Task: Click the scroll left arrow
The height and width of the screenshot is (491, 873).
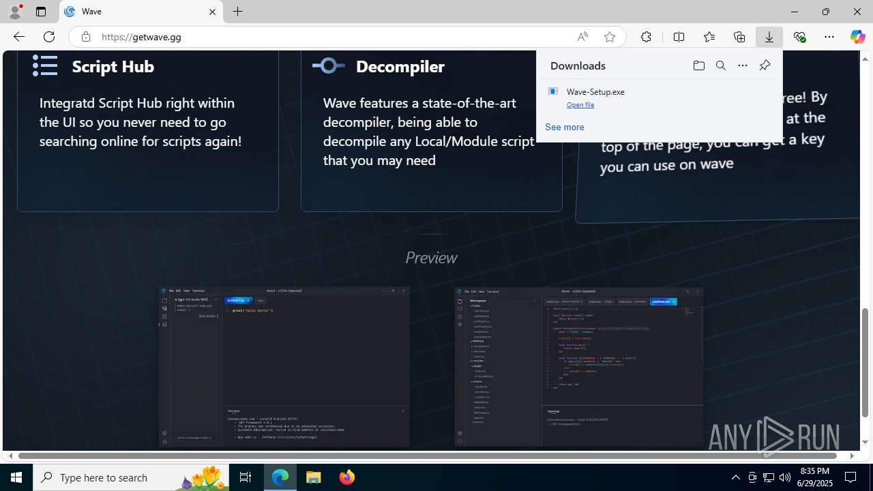Action: pos(10,456)
